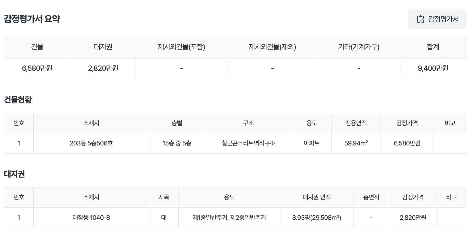Open the 감정평가서 button
Image resolution: width=472 pixels, height=242 pixels.
pyautogui.click(x=437, y=19)
